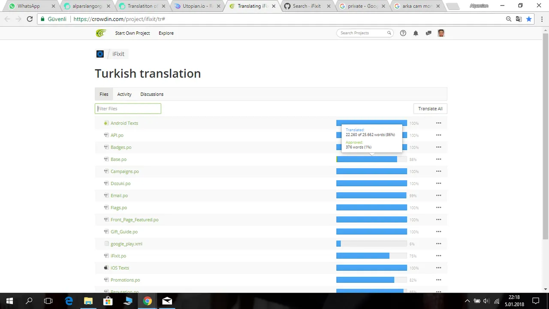
Task: Click the search magnifier in Search Projects
Action: [x=389, y=33]
